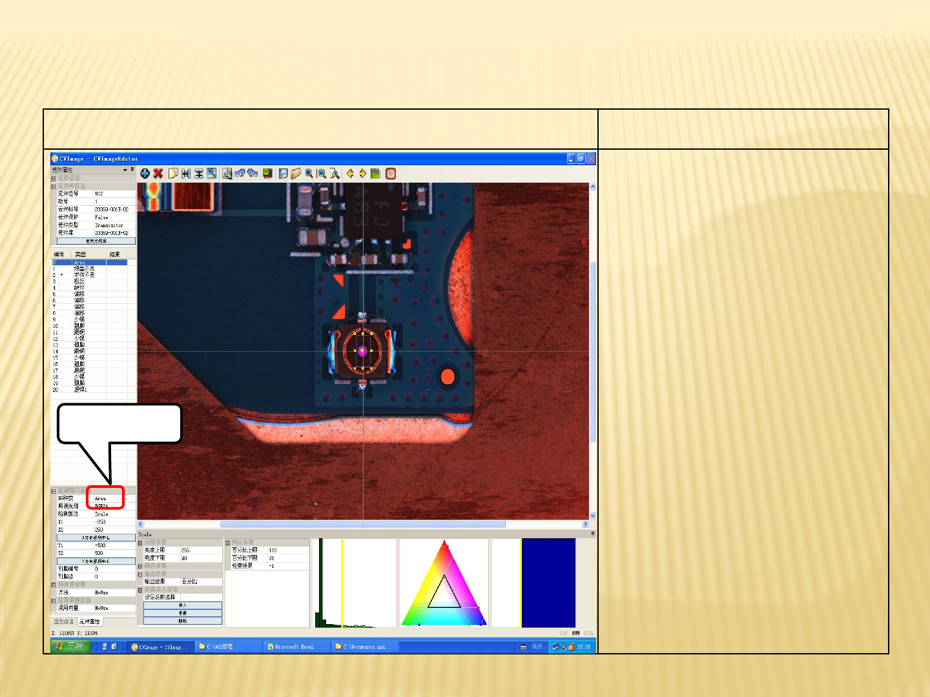Switch to the 元件属性 tab
This screenshot has width=930, height=697.
point(90,621)
